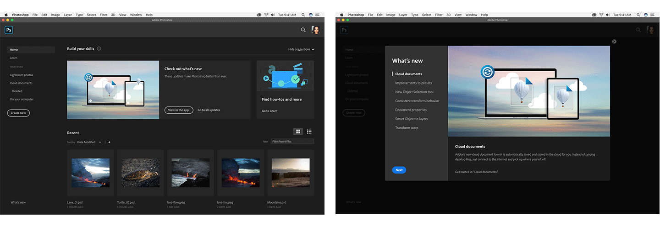
Task: Click Filter Recent Files input field
Action: (292, 142)
